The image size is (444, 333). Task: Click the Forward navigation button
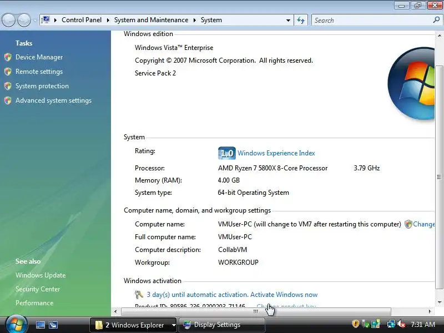coord(24,20)
